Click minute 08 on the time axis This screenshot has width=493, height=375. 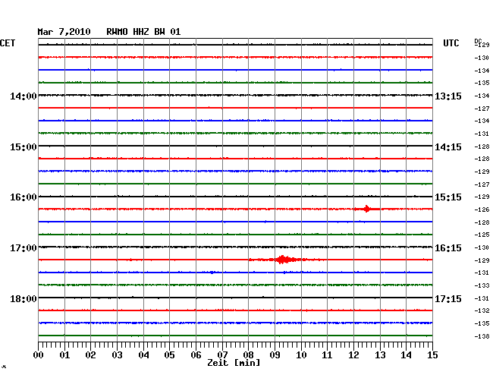(x=248, y=355)
